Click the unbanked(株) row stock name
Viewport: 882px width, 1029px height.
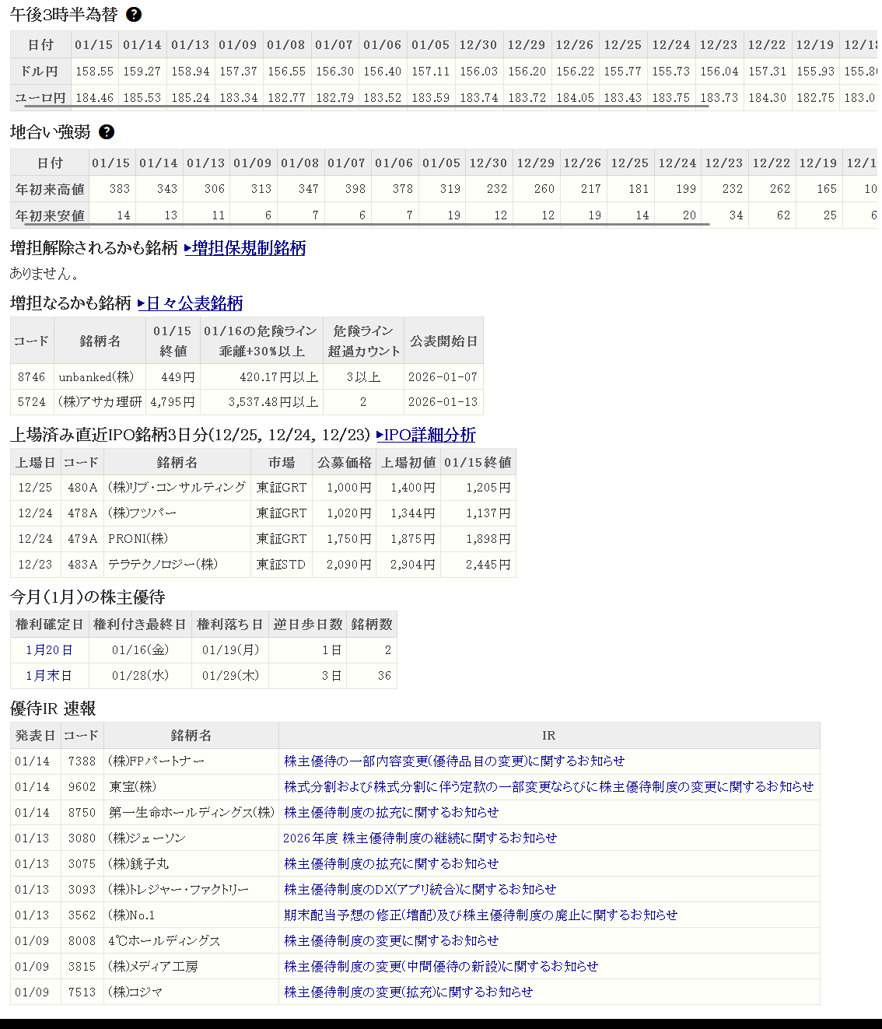coord(96,377)
